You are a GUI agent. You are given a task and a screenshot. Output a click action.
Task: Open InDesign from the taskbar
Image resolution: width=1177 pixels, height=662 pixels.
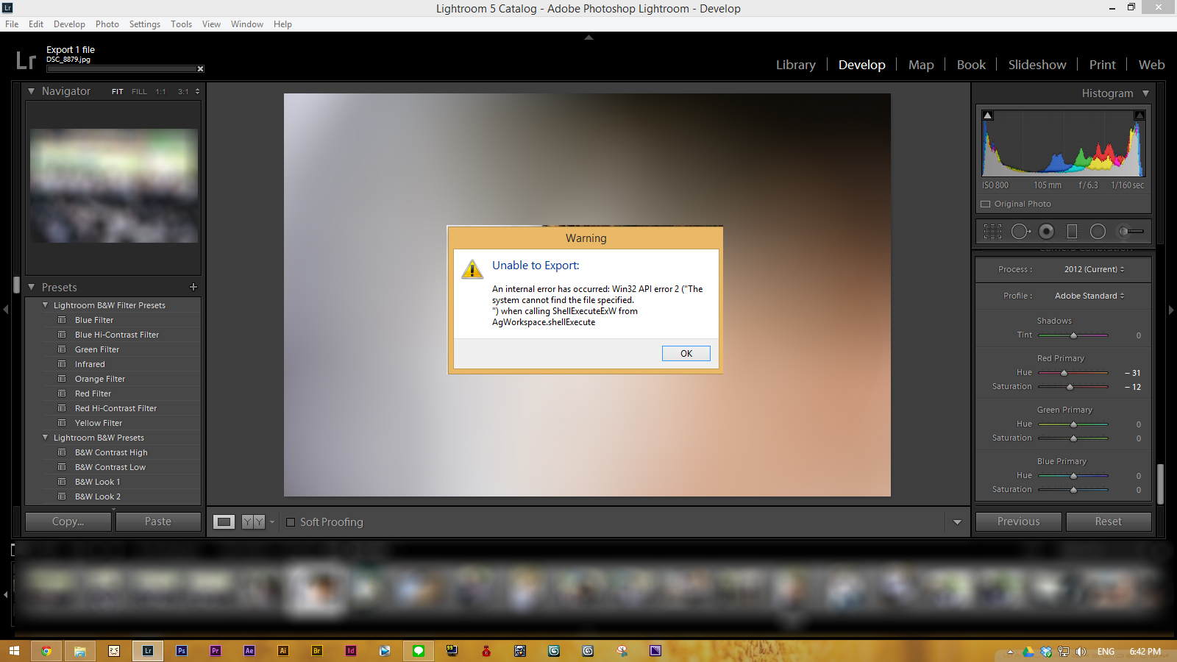351,651
